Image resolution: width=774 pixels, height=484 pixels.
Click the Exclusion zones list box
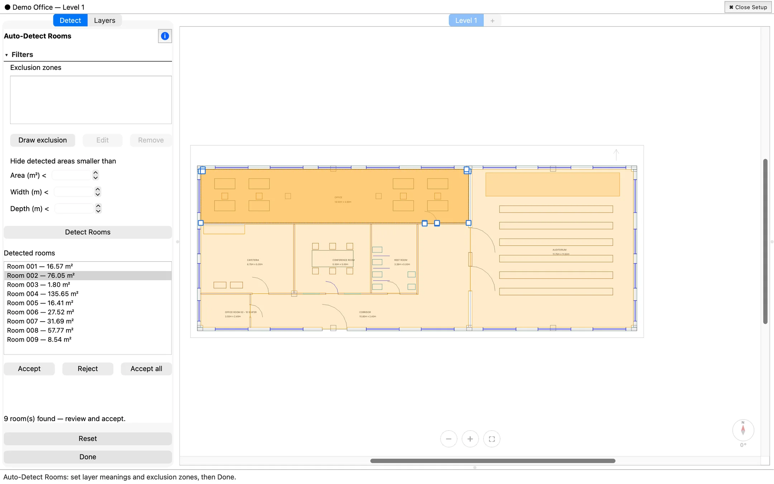click(91, 100)
